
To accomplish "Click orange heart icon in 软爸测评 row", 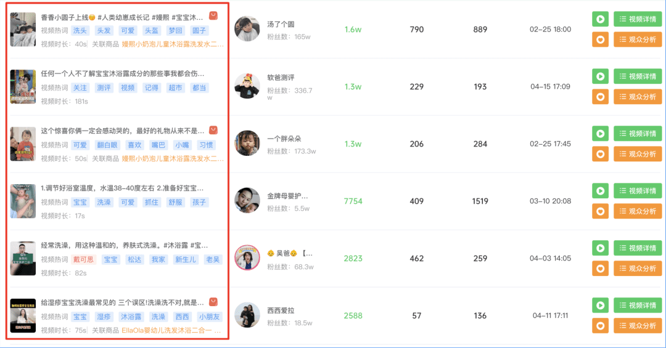I will (600, 97).
